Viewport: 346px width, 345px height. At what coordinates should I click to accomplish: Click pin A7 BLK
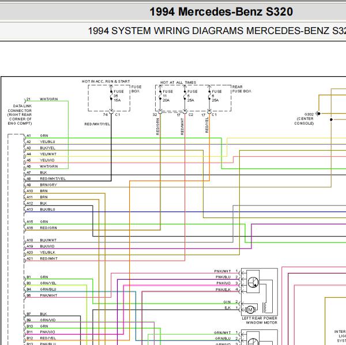(x=37, y=172)
